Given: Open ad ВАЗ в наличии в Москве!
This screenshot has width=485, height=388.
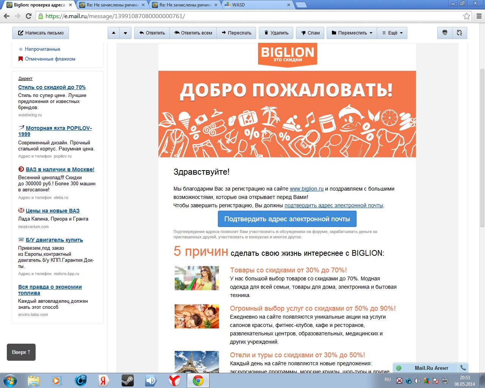Looking at the screenshot, I should (60, 169).
